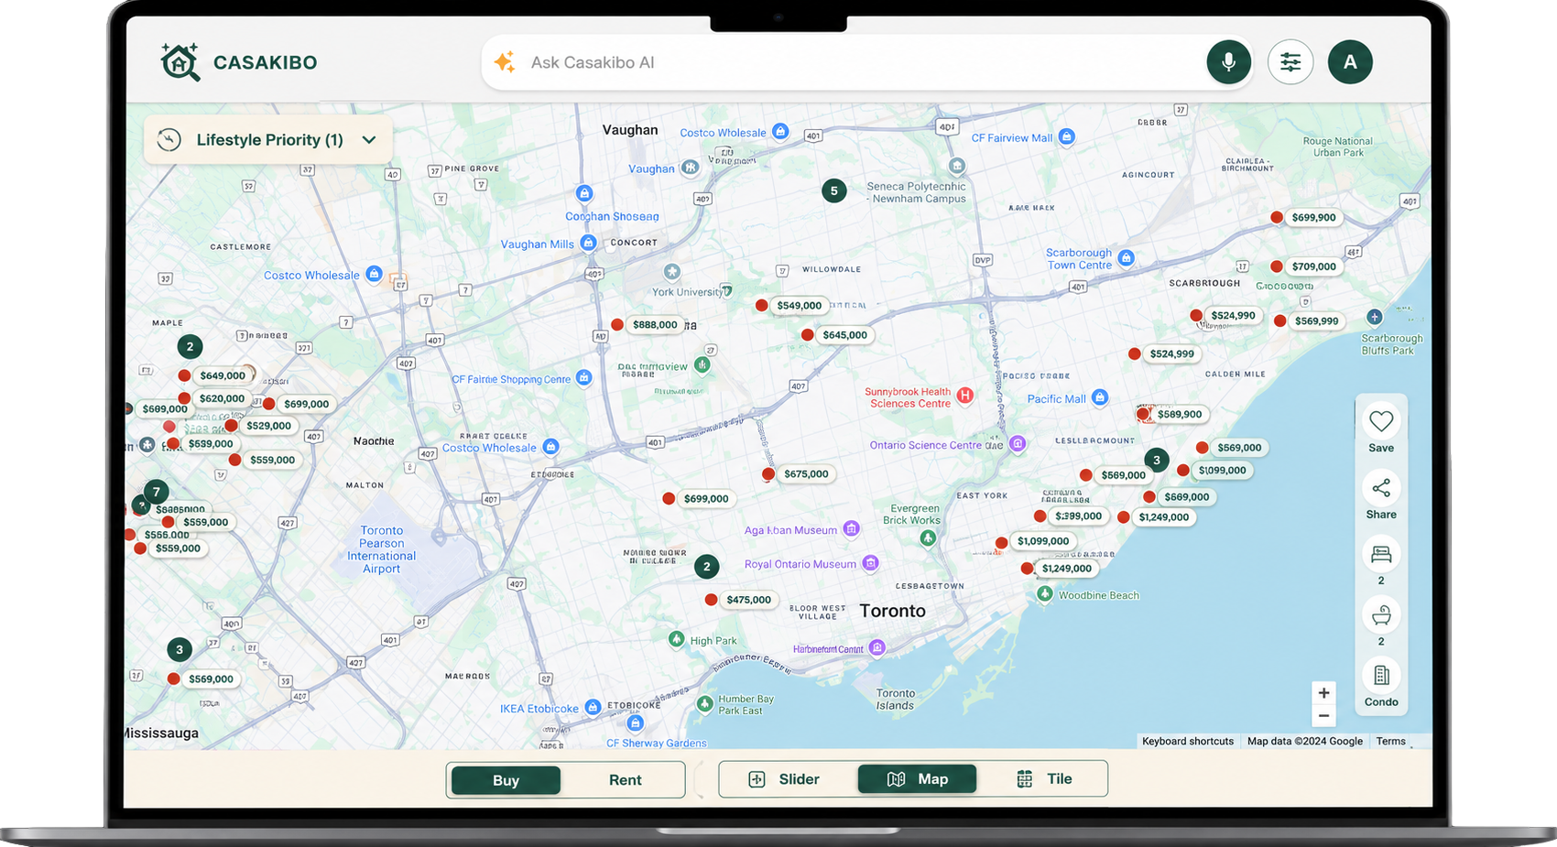The image size is (1557, 847).
Task: Click the Lifestyle Priority clock icon
Action: tap(169, 139)
